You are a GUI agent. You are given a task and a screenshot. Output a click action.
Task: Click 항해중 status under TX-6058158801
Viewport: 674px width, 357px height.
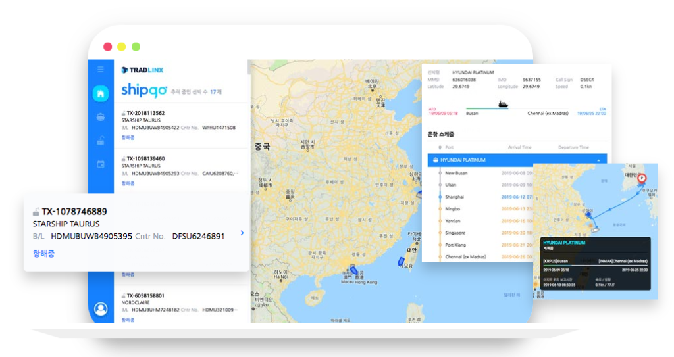pyautogui.click(x=128, y=320)
